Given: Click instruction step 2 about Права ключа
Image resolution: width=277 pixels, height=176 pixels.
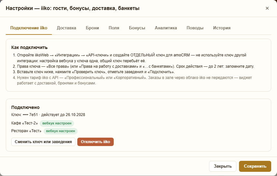Looking at the screenshot, I should tap(136, 66).
